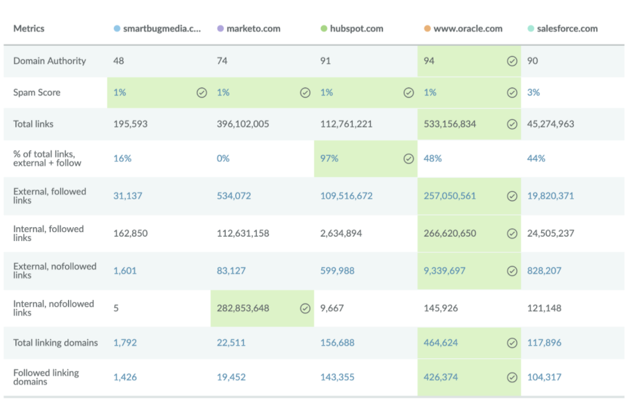The width and height of the screenshot is (630, 401).
Task: Click the checkmark on marketo's internal nofollowed links
Action: (305, 308)
